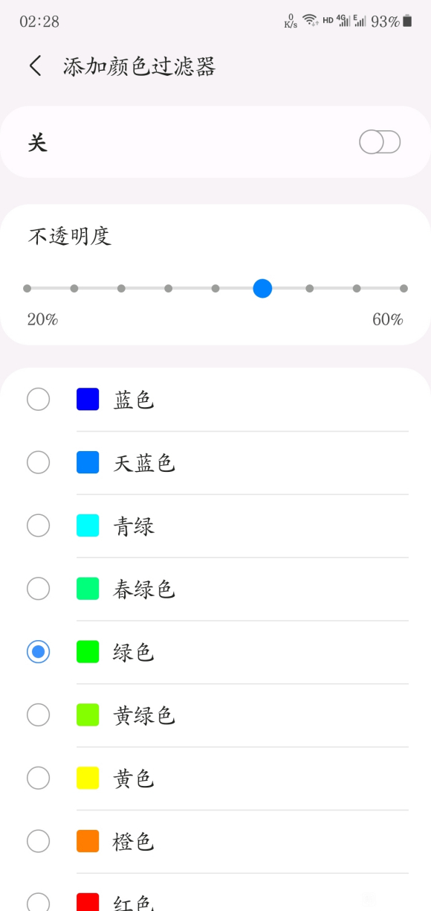Click the opacity slider's blue handle
Viewport: 431px width, 911px height.
(262, 288)
